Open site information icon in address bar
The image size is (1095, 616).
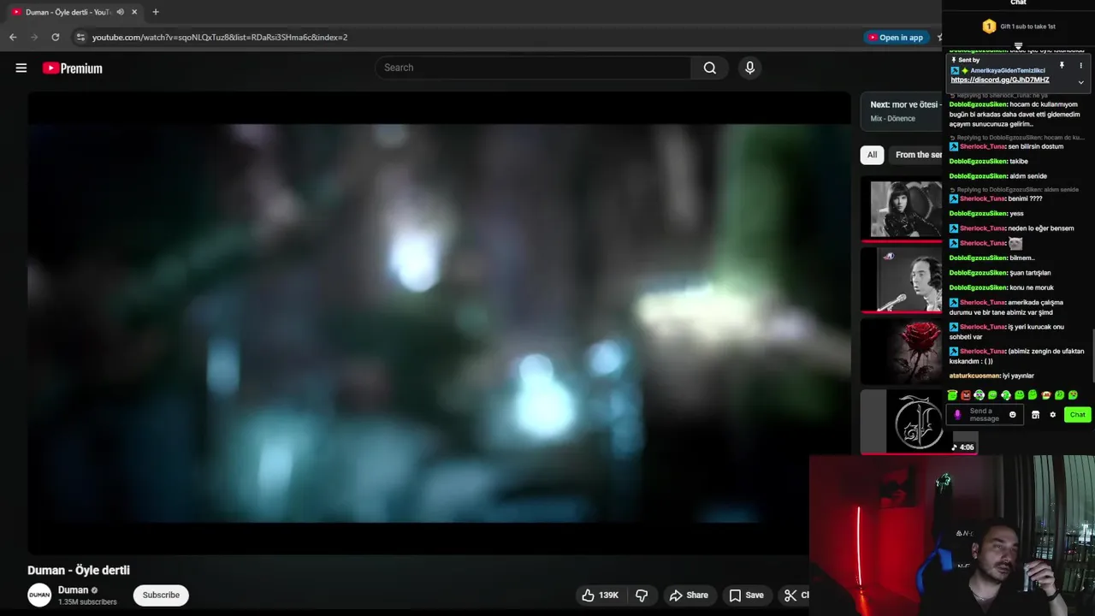coord(80,37)
